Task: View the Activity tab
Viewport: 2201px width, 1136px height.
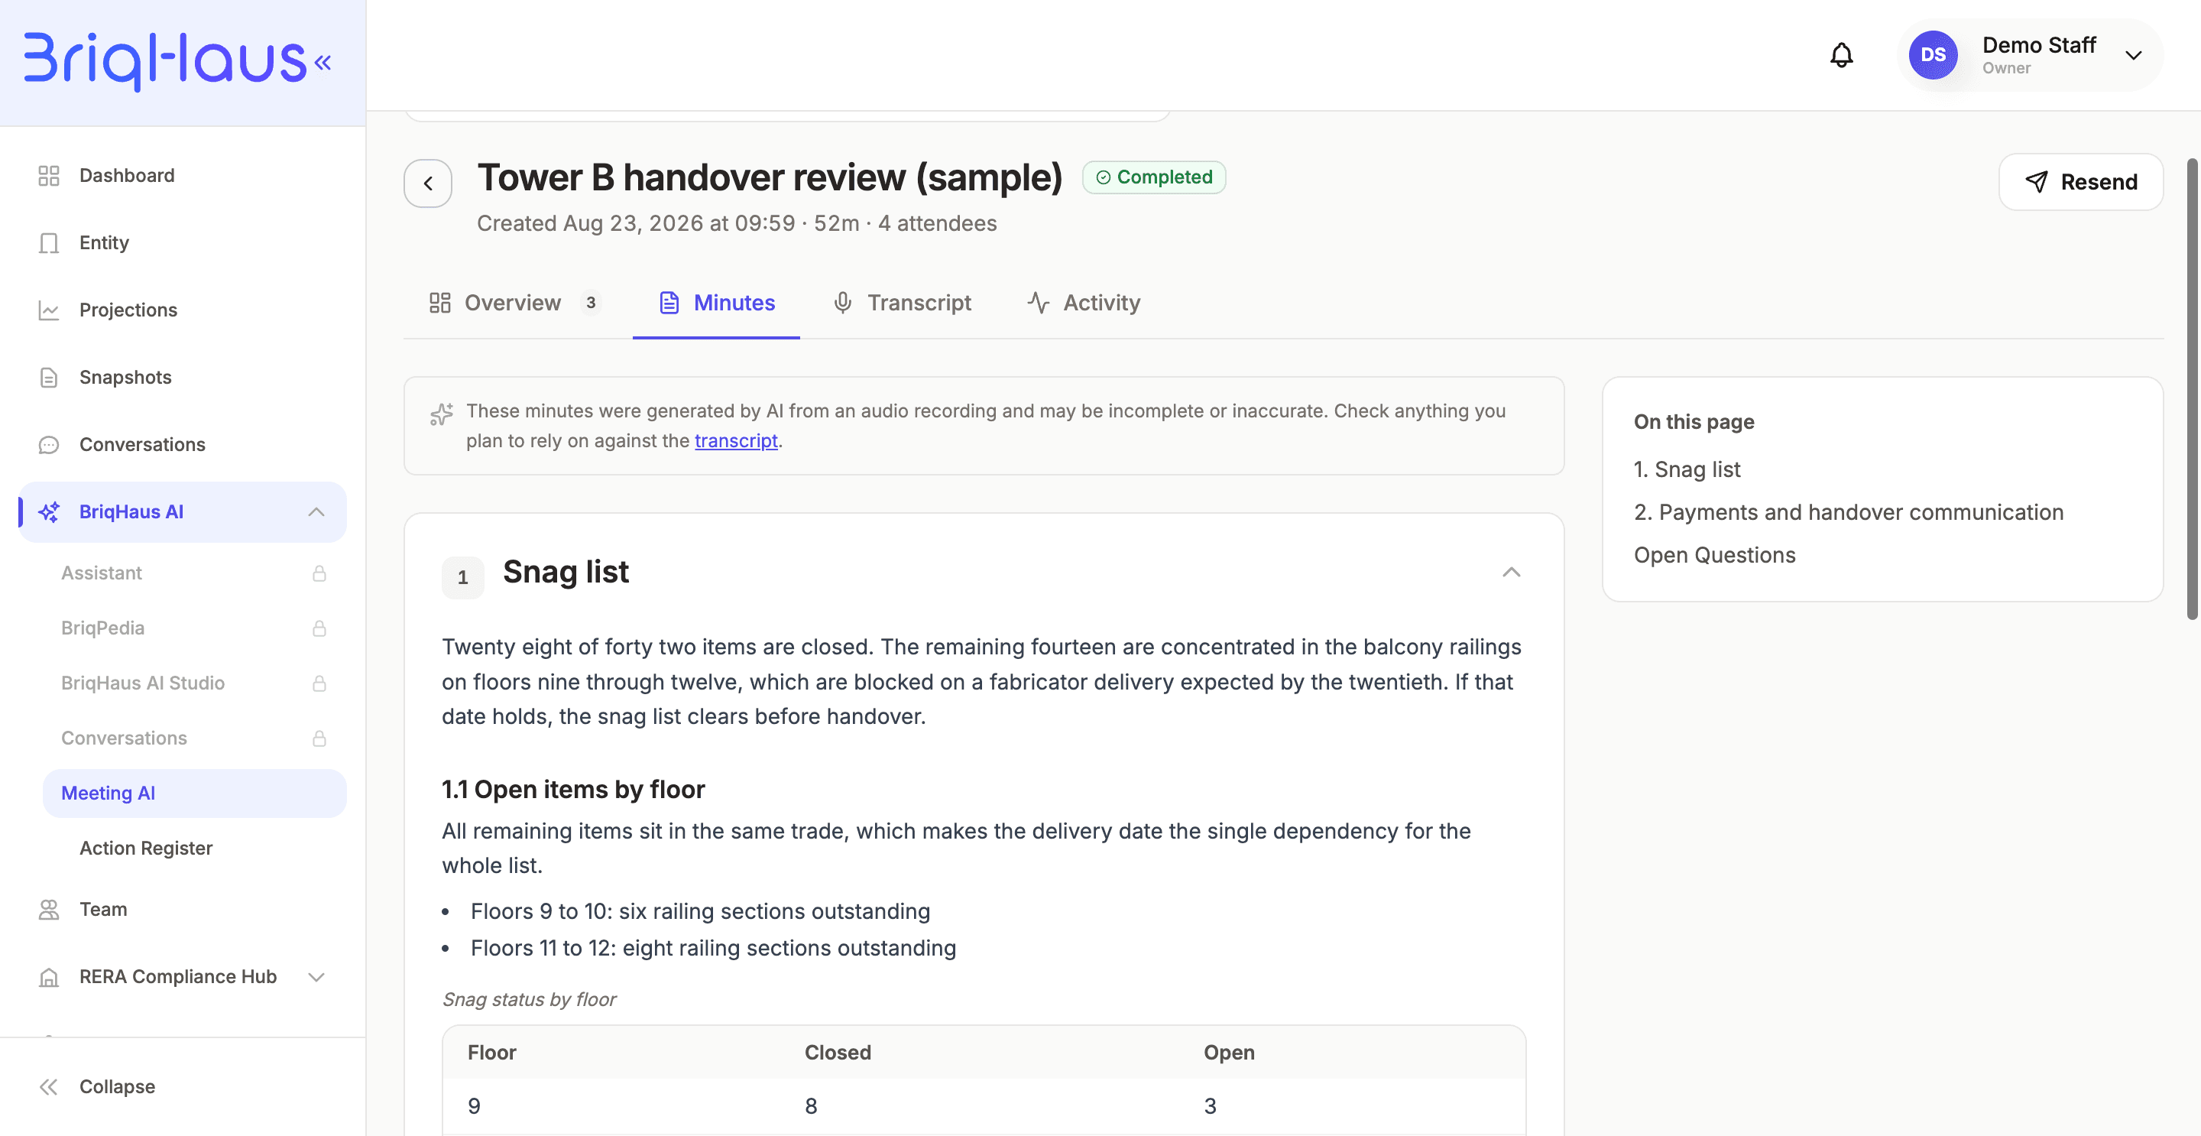Action: click(x=1084, y=303)
